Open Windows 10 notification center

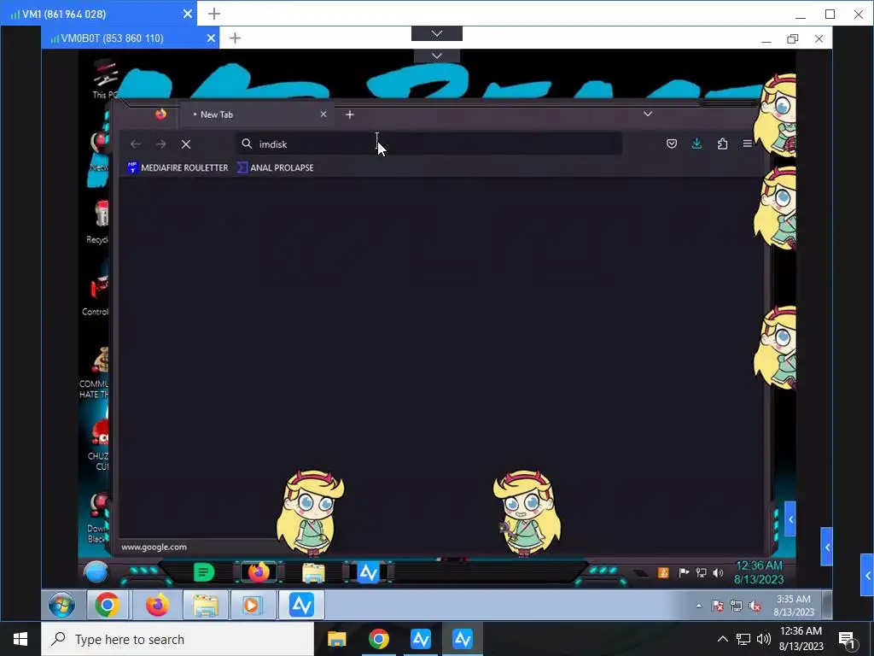pyautogui.click(x=846, y=639)
